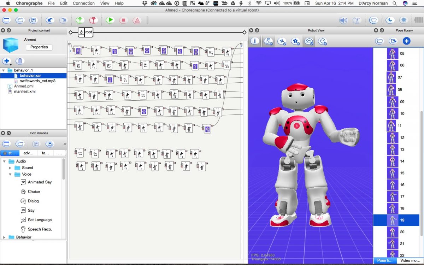Click the delete trash icon in Project content

20,61
